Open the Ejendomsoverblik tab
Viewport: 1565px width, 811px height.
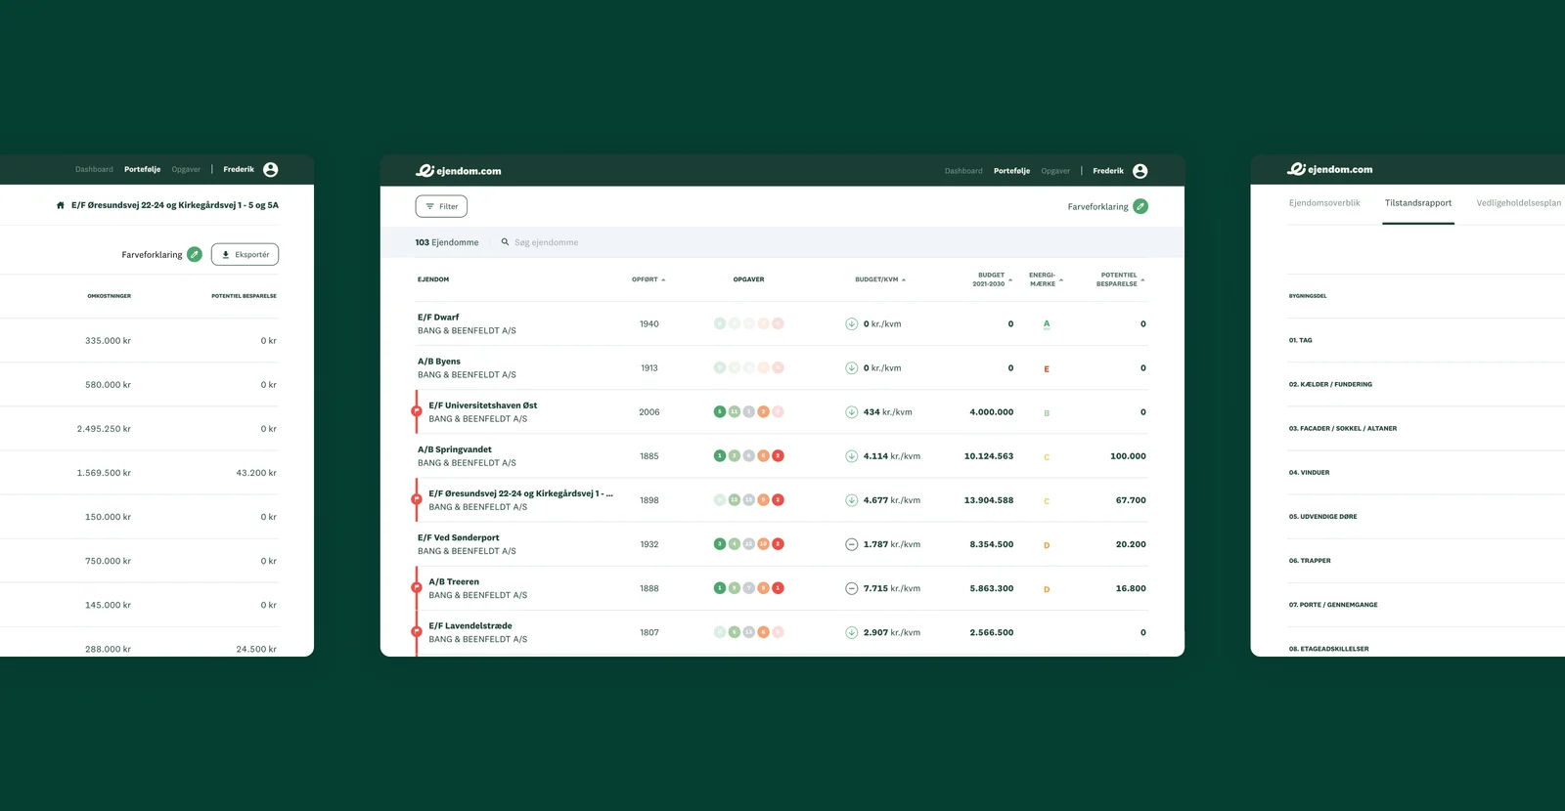tap(1324, 203)
